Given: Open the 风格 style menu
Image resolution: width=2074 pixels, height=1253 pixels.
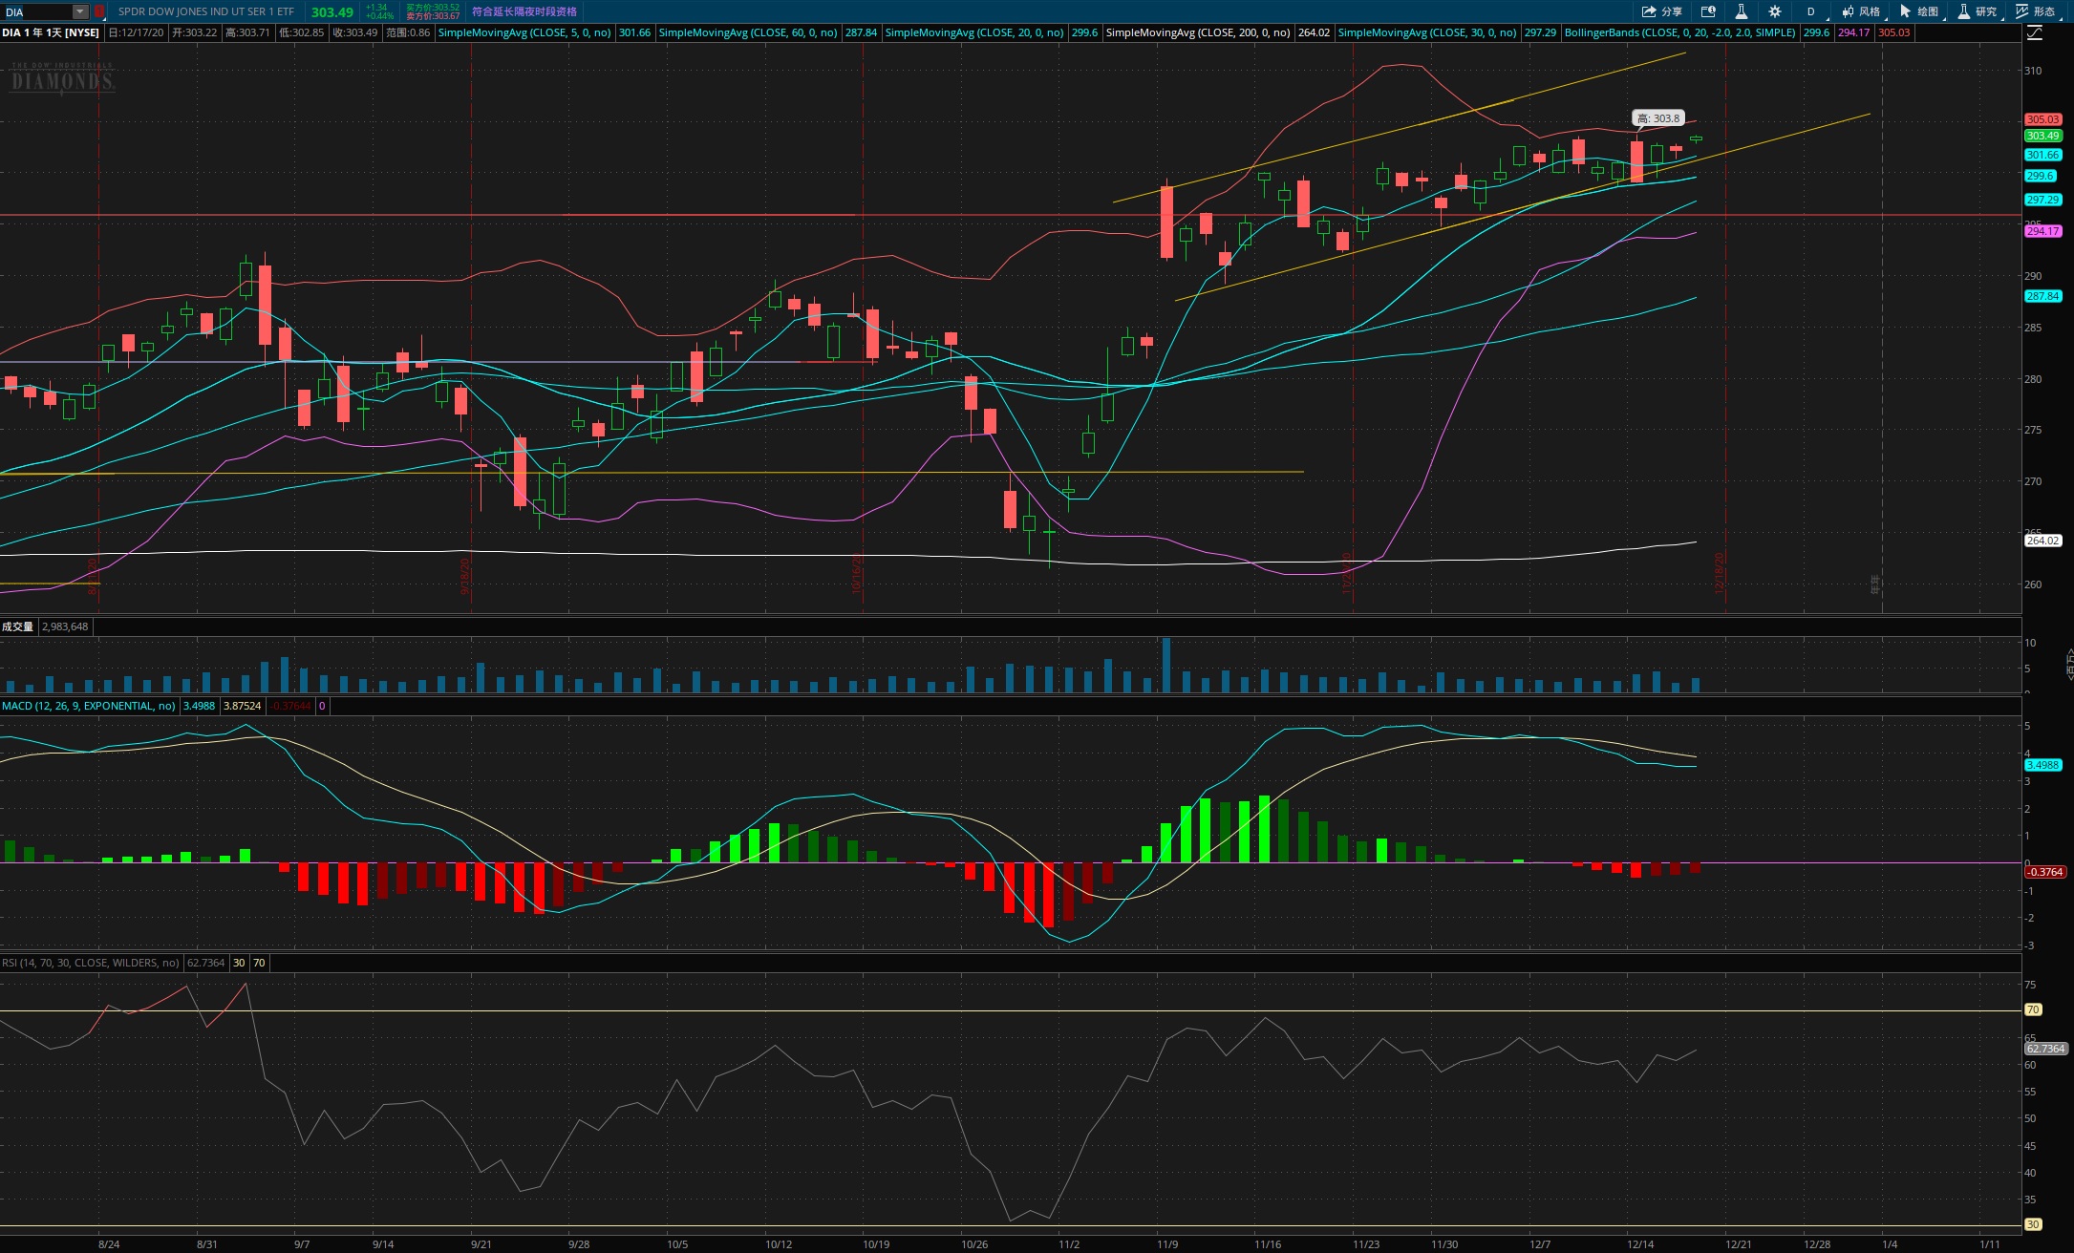Looking at the screenshot, I should tap(1861, 11).
